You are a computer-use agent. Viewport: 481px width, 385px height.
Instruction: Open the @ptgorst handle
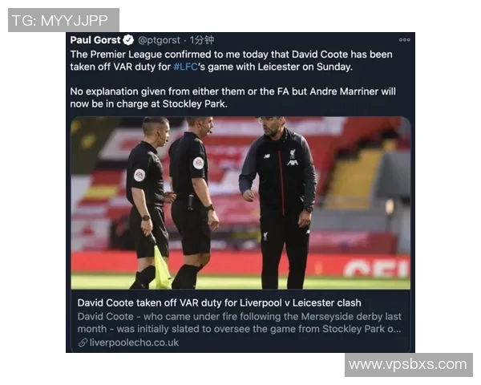click(159, 40)
